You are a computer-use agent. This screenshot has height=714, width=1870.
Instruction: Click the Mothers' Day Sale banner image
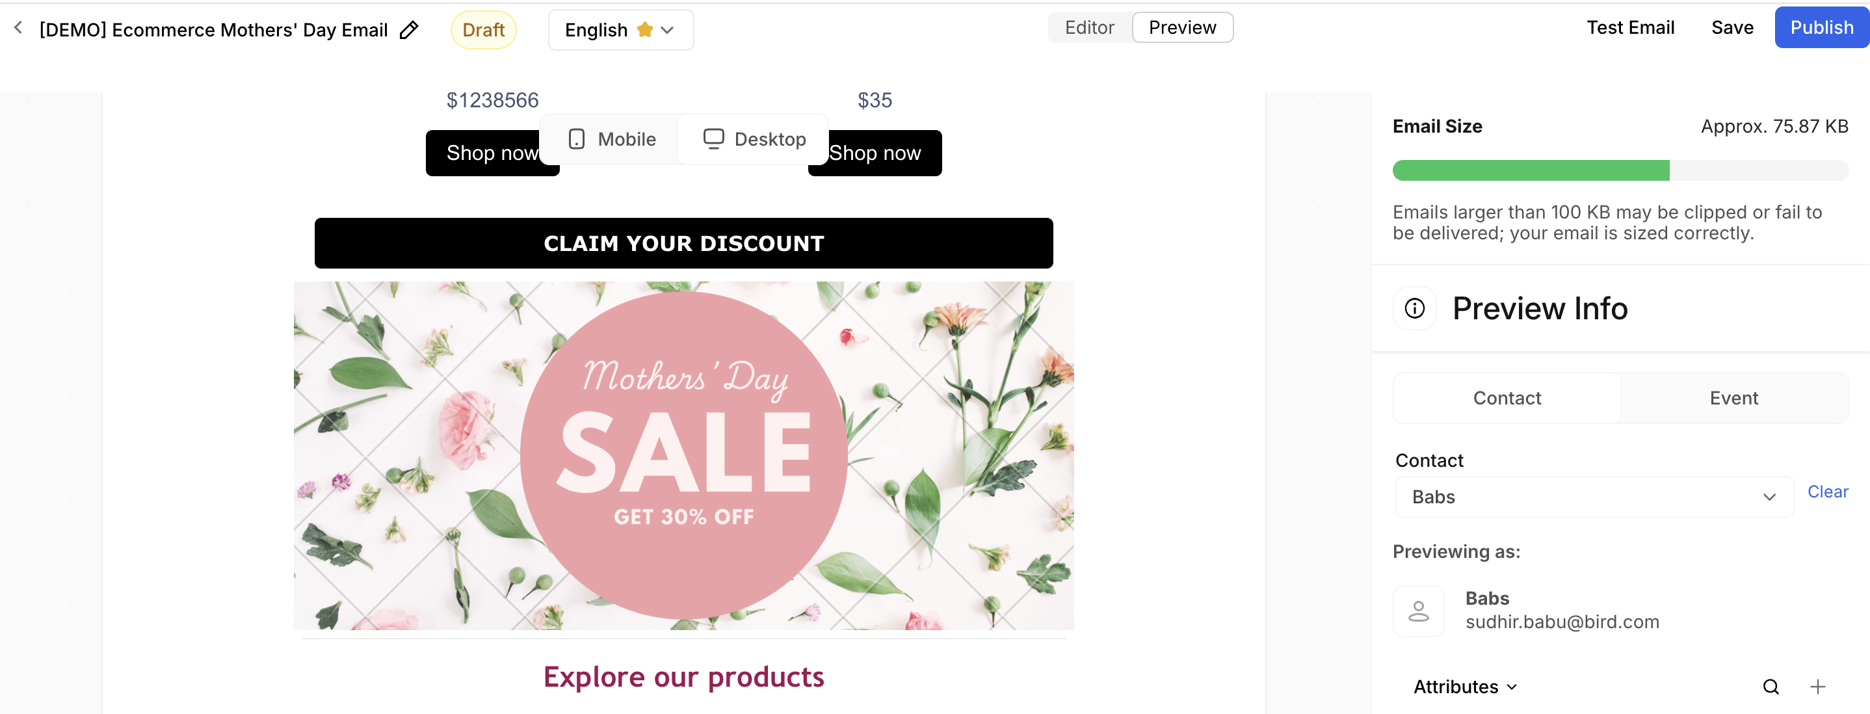[683, 455]
